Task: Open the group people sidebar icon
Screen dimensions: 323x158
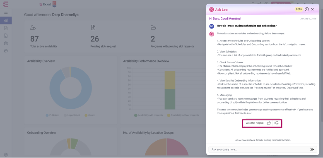Action: pos(6,43)
